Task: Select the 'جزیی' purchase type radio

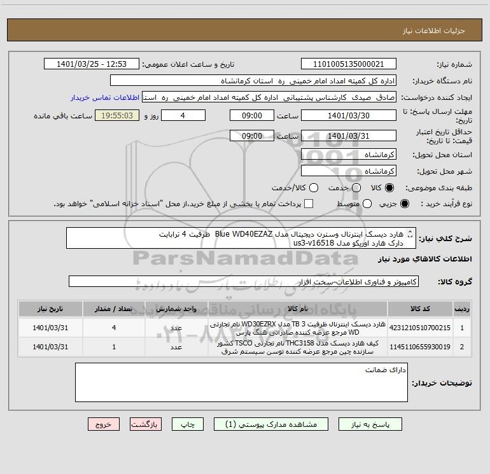Action: [404, 204]
